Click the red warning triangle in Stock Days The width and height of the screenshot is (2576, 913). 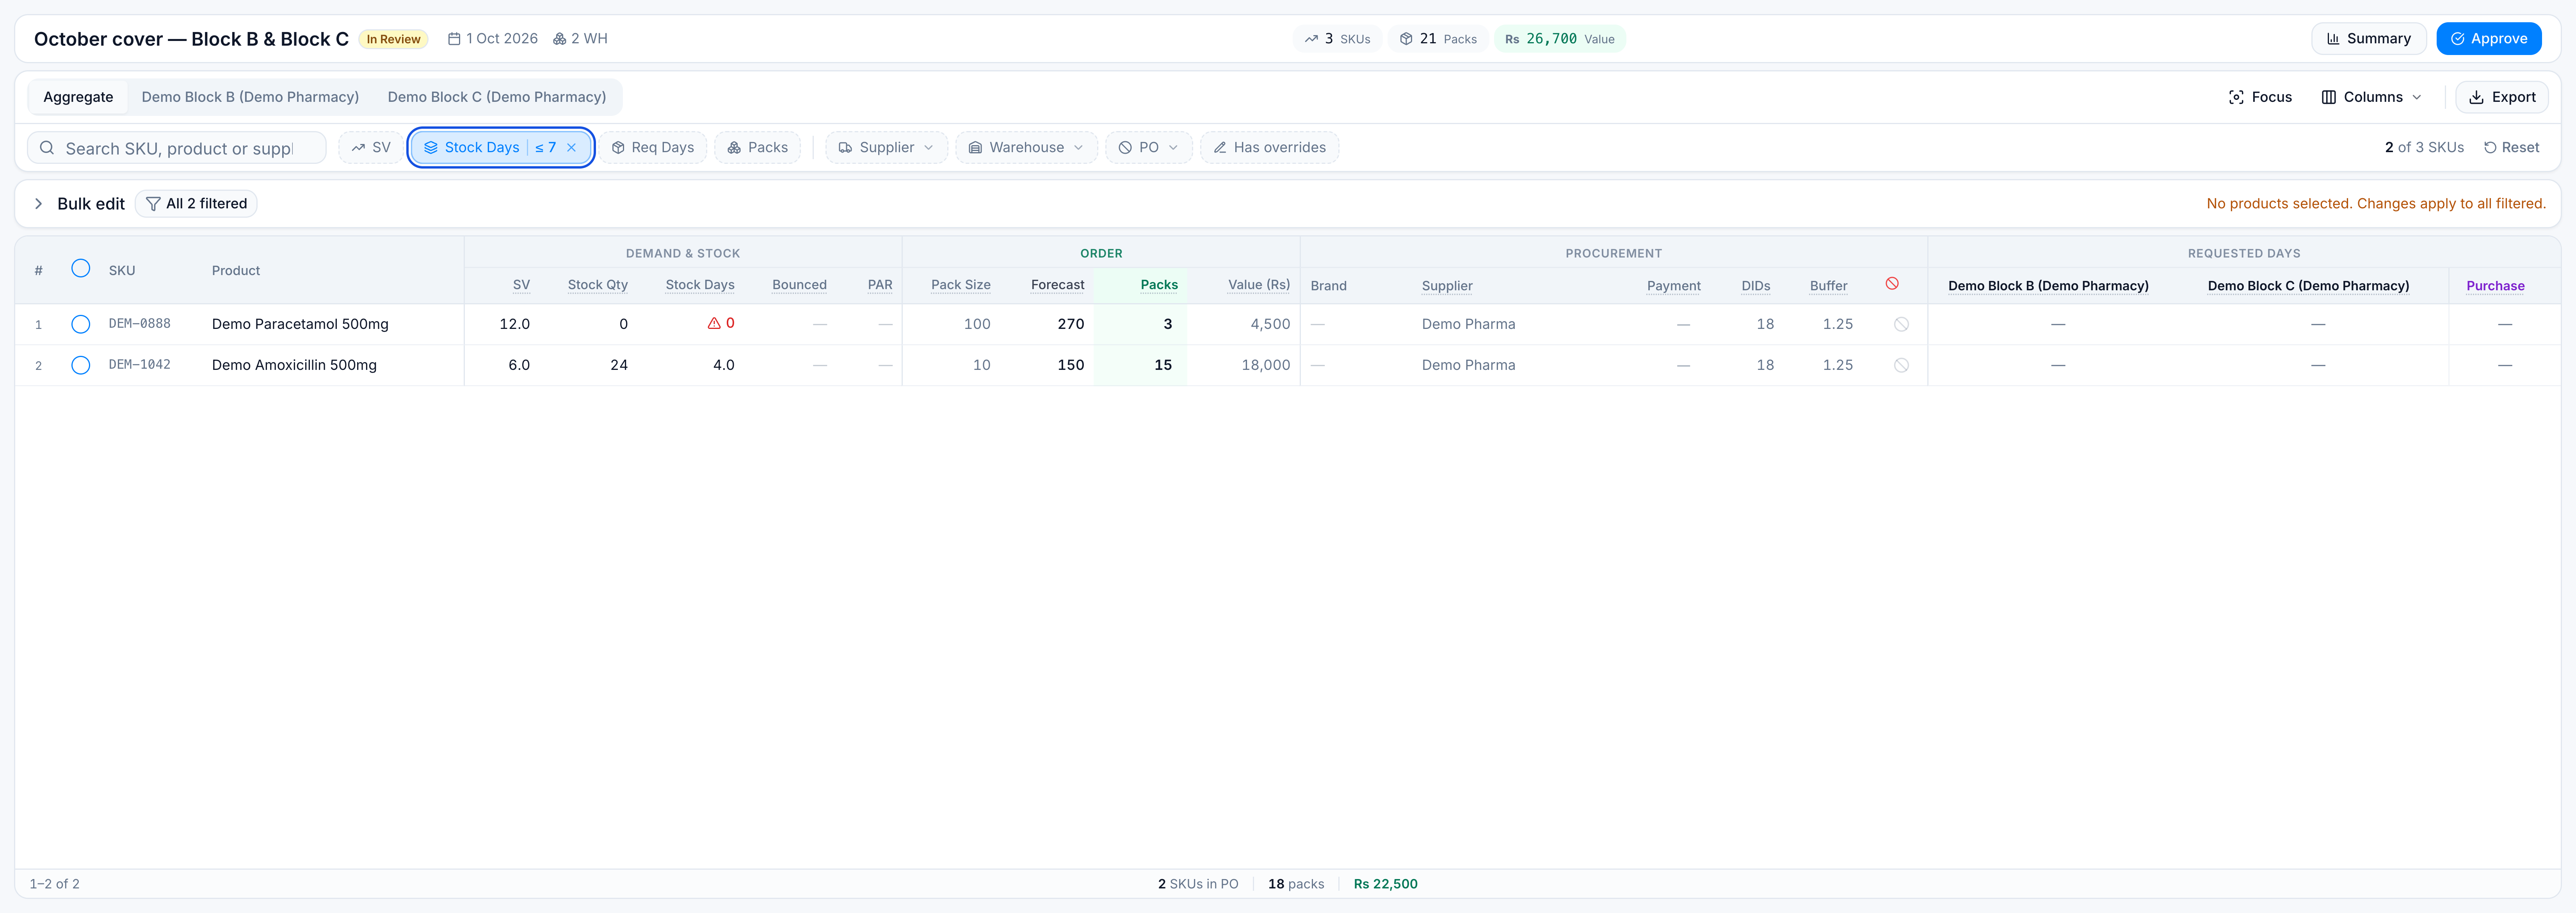714,323
